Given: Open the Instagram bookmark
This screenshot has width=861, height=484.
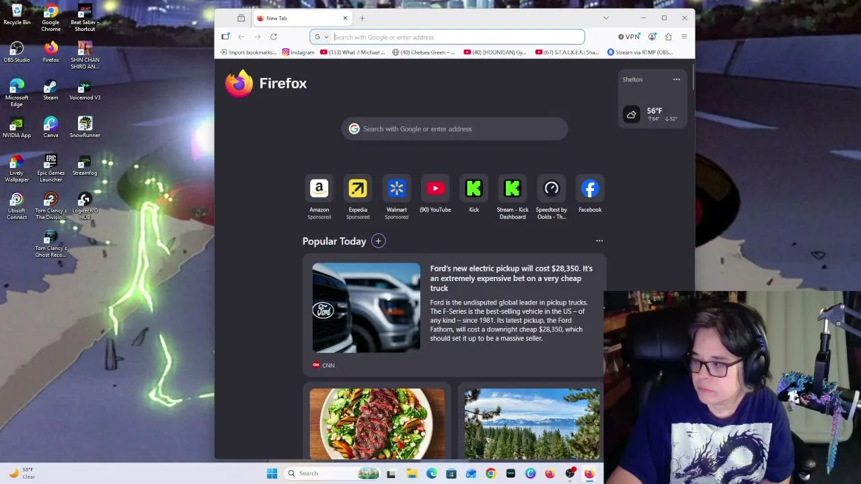Looking at the screenshot, I should [x=299, y=52].
